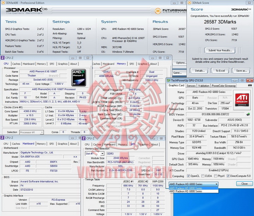Click the Gigabyte Technology manufacturer field
Image resolution: width=254 pixels, height=216 pixels.
[x=50, y=152]
